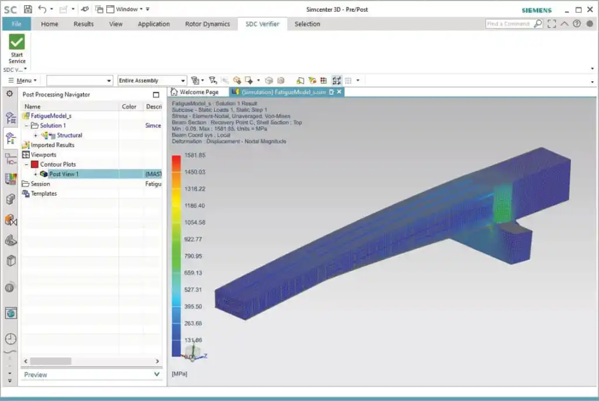The height and width of the screenshot is (401, 599).
Task: Open the Assembly Navigator orange sidebar icon
Action: pyautogui.click(x=11, y=220)
